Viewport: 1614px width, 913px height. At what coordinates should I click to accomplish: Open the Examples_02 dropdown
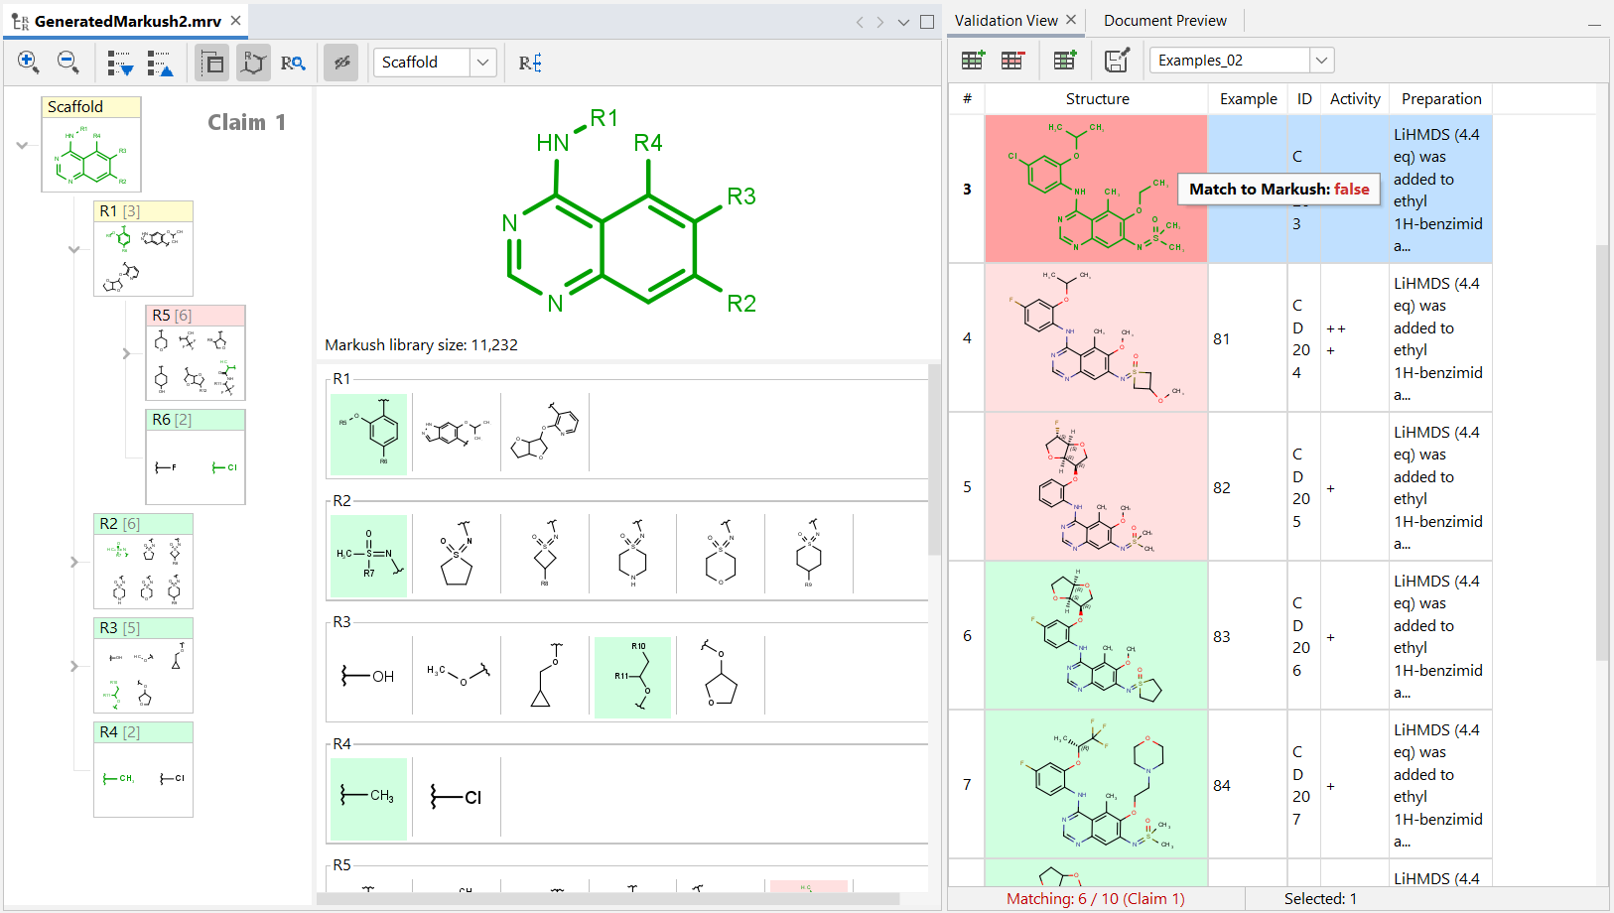tap(1321, 61)
